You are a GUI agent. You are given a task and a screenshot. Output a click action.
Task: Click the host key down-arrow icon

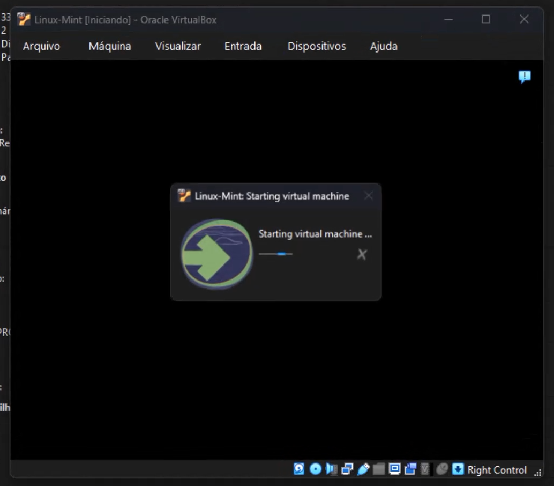coord(458,469)
